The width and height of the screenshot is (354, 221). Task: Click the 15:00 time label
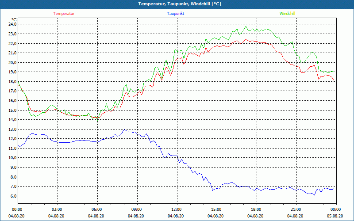point(216,210)
